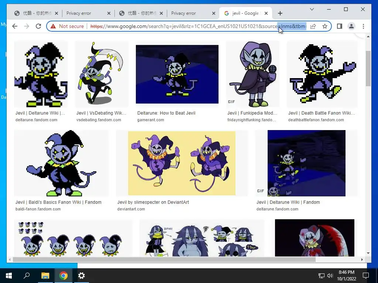The width and height of the screenshot is (378, 283).
Task: Click 'Jevil by slimespecter on DeviantArt' link
Action: tap(153, 202)
